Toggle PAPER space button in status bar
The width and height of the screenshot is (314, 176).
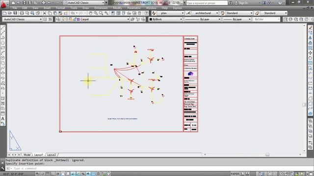click(235, 174)
